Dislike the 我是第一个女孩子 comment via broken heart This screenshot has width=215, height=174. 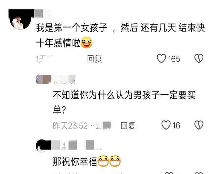(199, 59)
